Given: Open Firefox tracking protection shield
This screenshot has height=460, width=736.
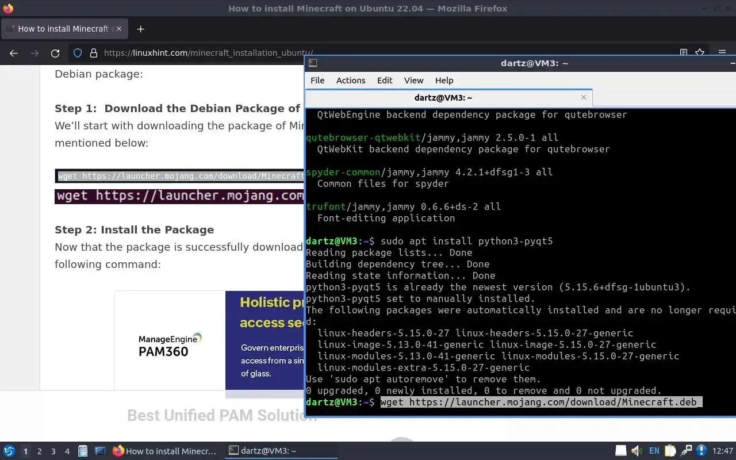Looking at the screenshot, I should (78, 53).
